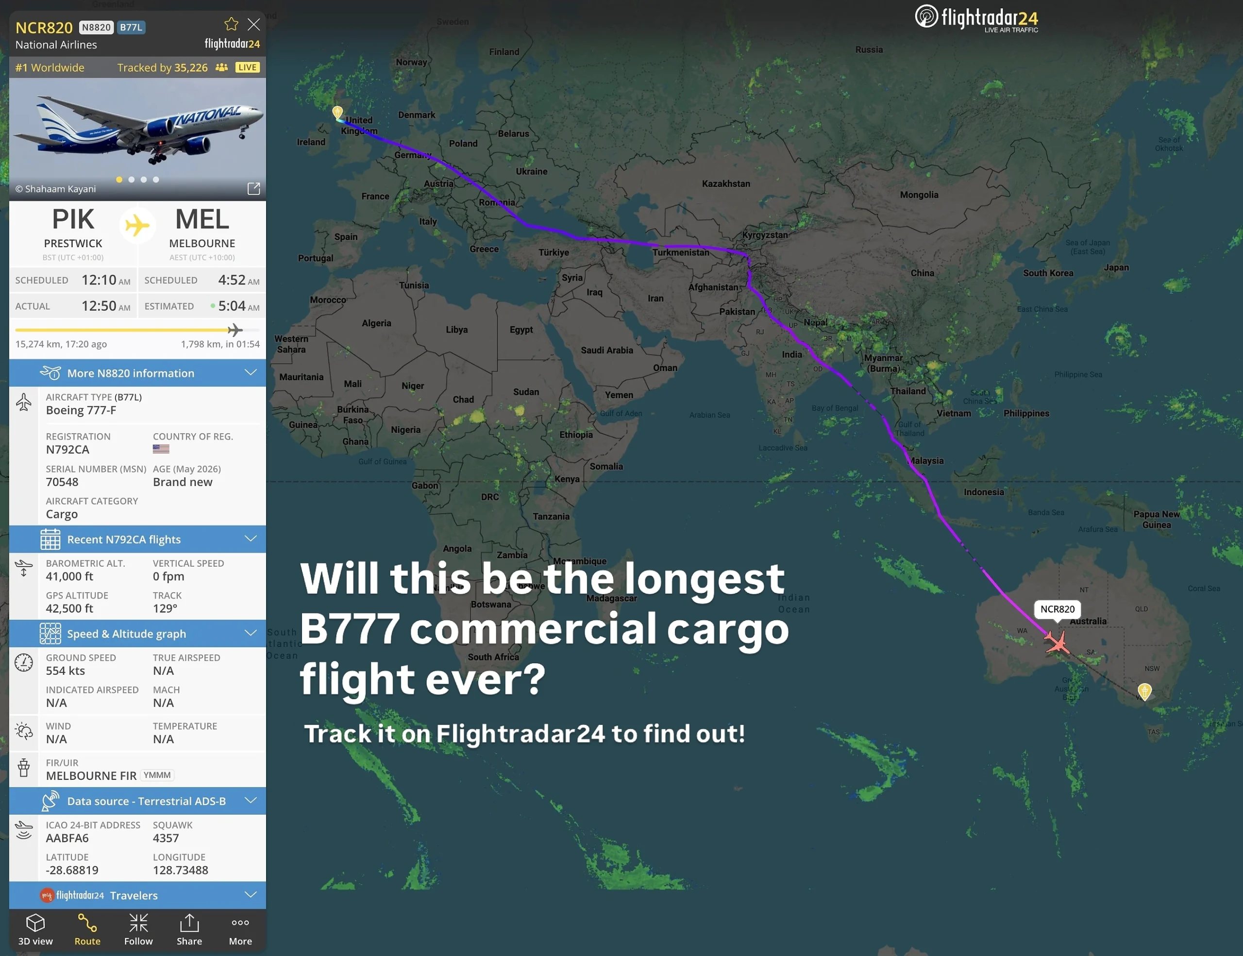Collapse the Recent N792CA flights section

tap(251, 539)
